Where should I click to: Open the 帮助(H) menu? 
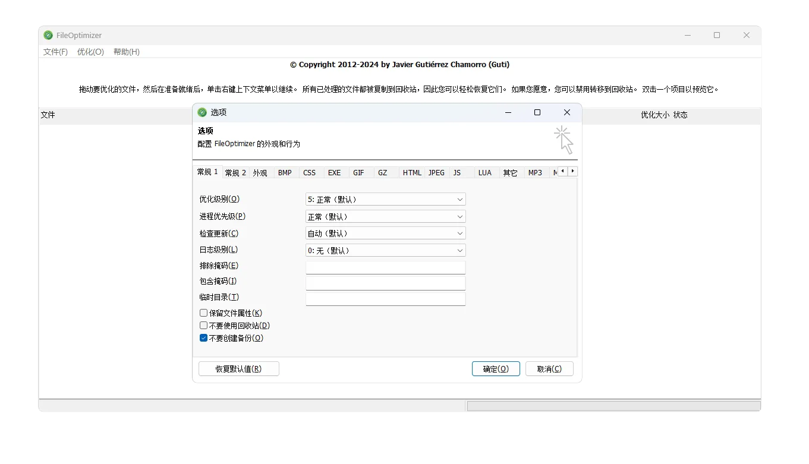(x=127, y=52)
